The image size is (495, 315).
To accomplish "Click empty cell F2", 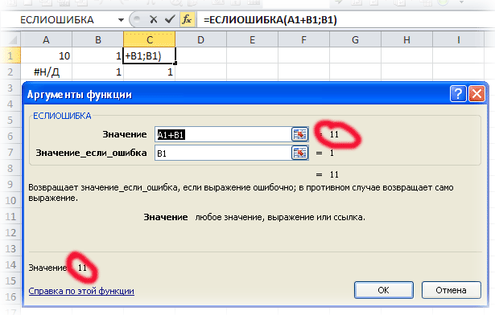I will pos(303,72).
